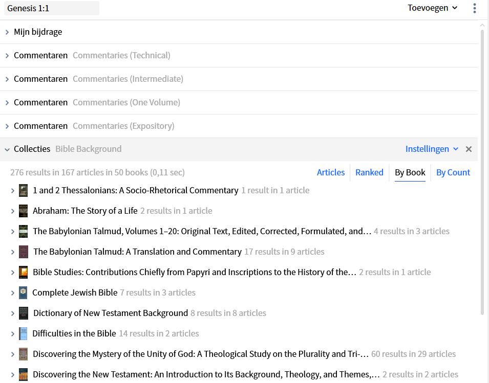Click Babylonian Talmud Translation and Commentary cover
The image size is (489, 383).
[x=24, y=252]
